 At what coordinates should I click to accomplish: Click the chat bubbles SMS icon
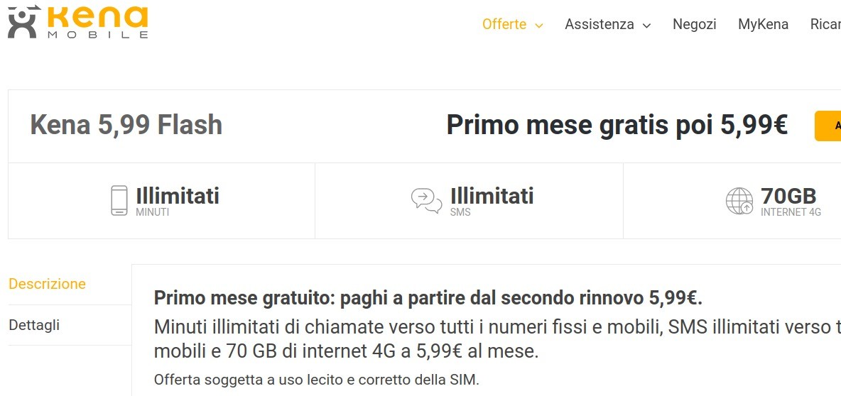click(x=426, y=201)
